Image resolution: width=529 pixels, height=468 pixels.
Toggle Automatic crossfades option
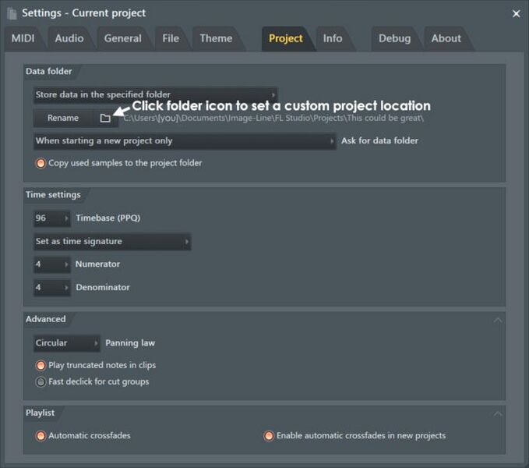coord(41,435)
